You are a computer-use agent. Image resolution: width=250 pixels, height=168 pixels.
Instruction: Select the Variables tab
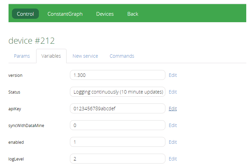[51, 56]
